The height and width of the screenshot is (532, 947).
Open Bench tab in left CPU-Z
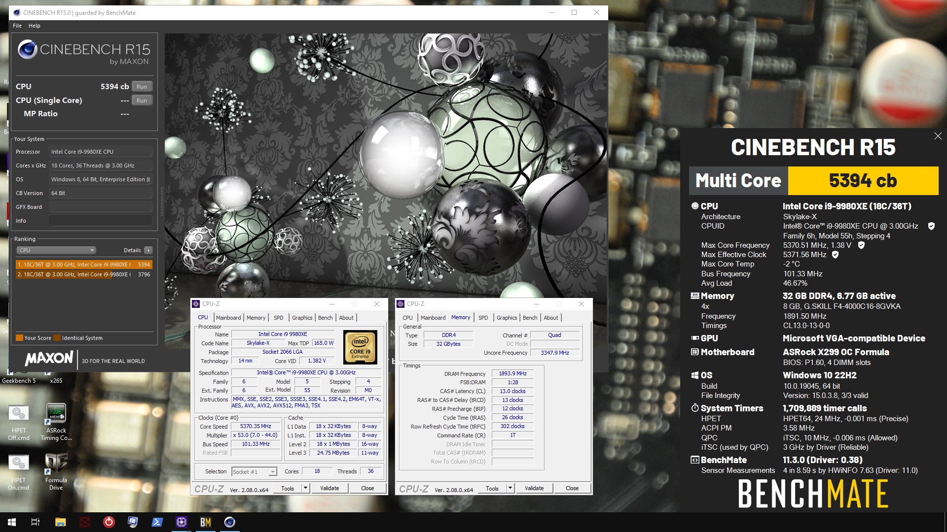pos(326,318)
